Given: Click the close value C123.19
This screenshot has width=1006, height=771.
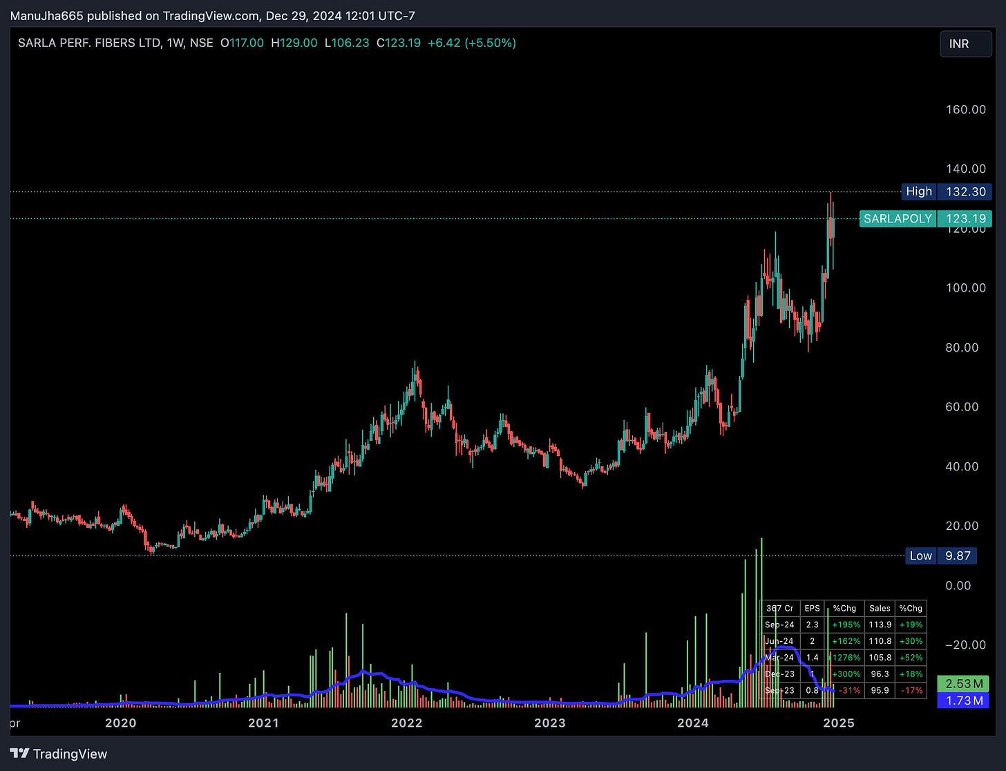Looking at the screenshot, I should pyautogui.click(x=399, y=43).
